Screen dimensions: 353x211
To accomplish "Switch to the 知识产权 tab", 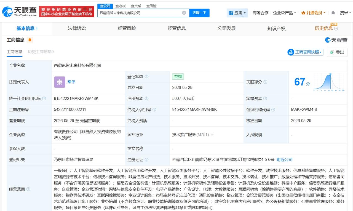I will [276, 28].
